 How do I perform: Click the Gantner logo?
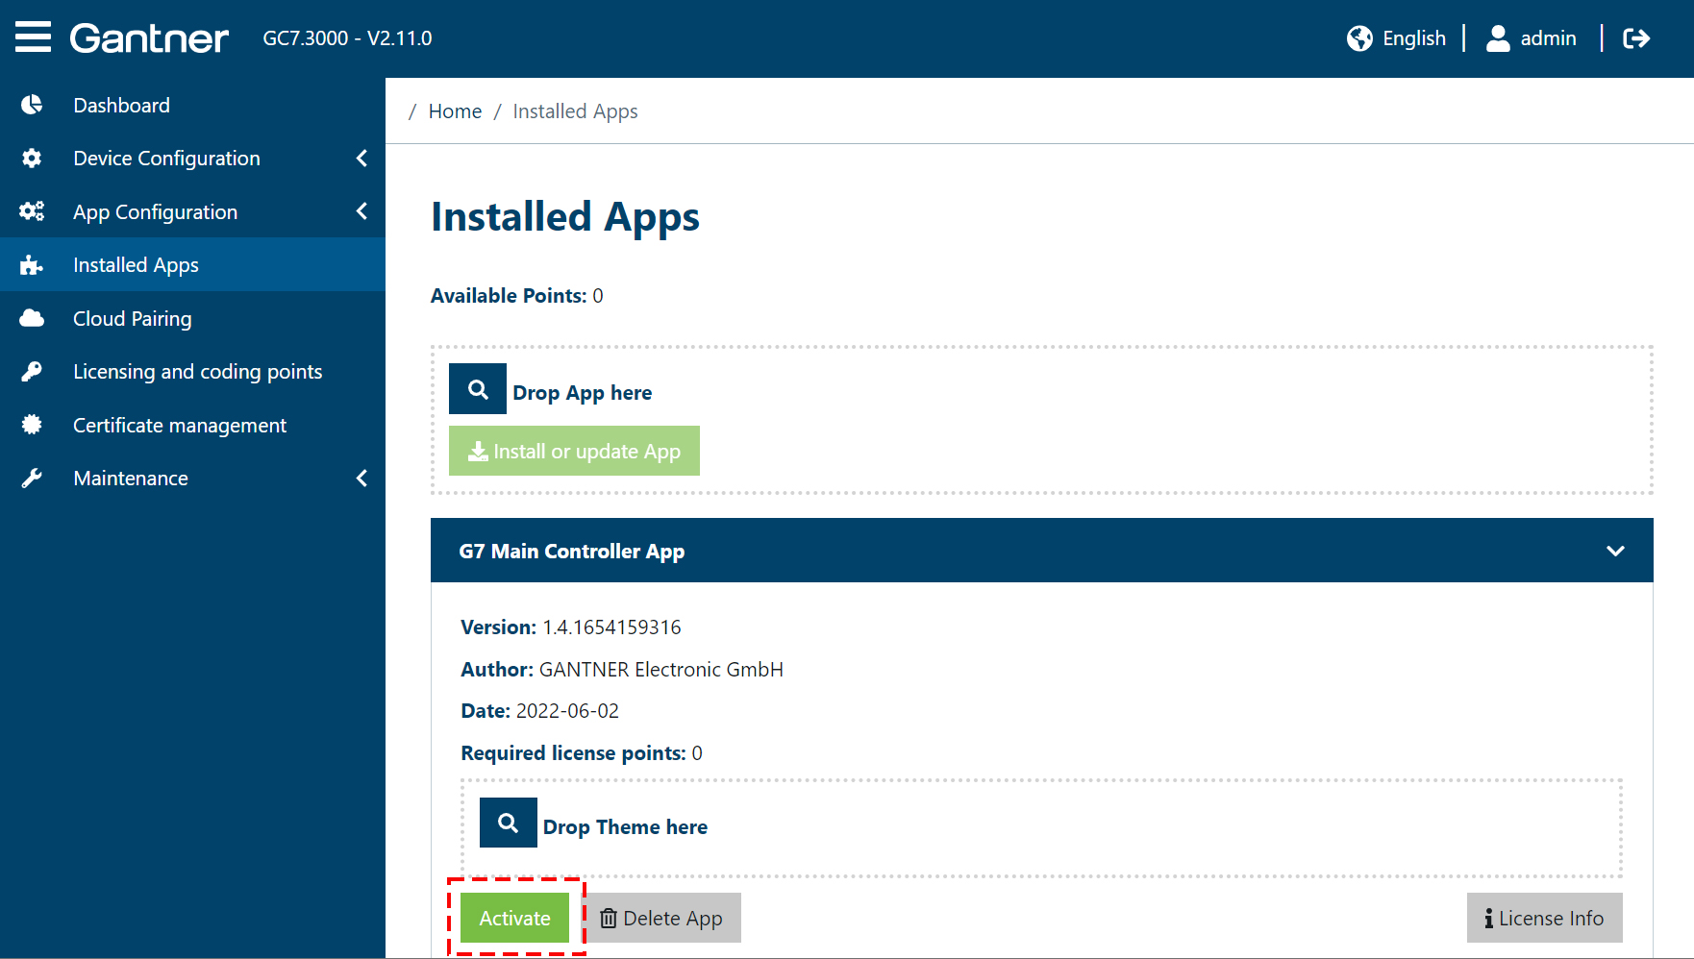[149, 38]
